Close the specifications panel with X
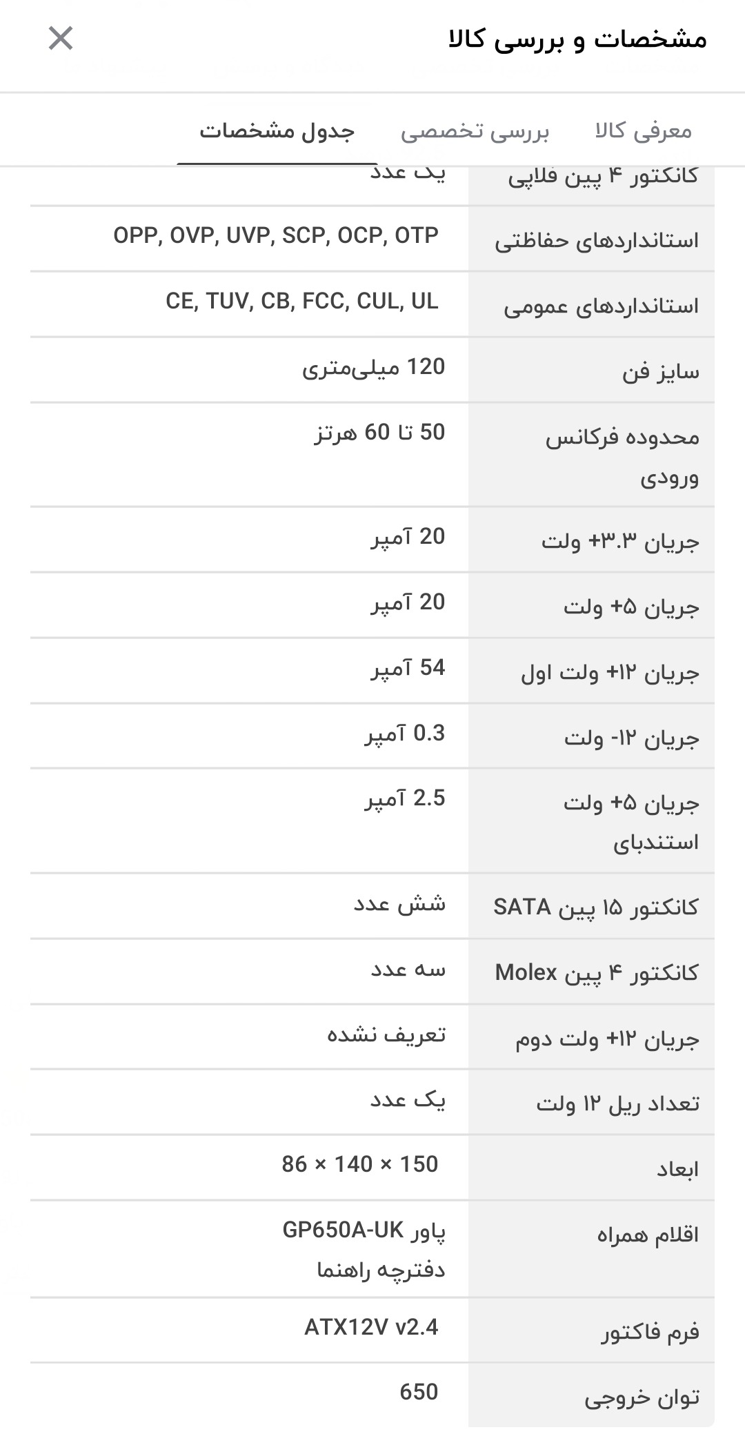Image resolution: width=745 pixels, height=1443 pixels. (61, 39)
